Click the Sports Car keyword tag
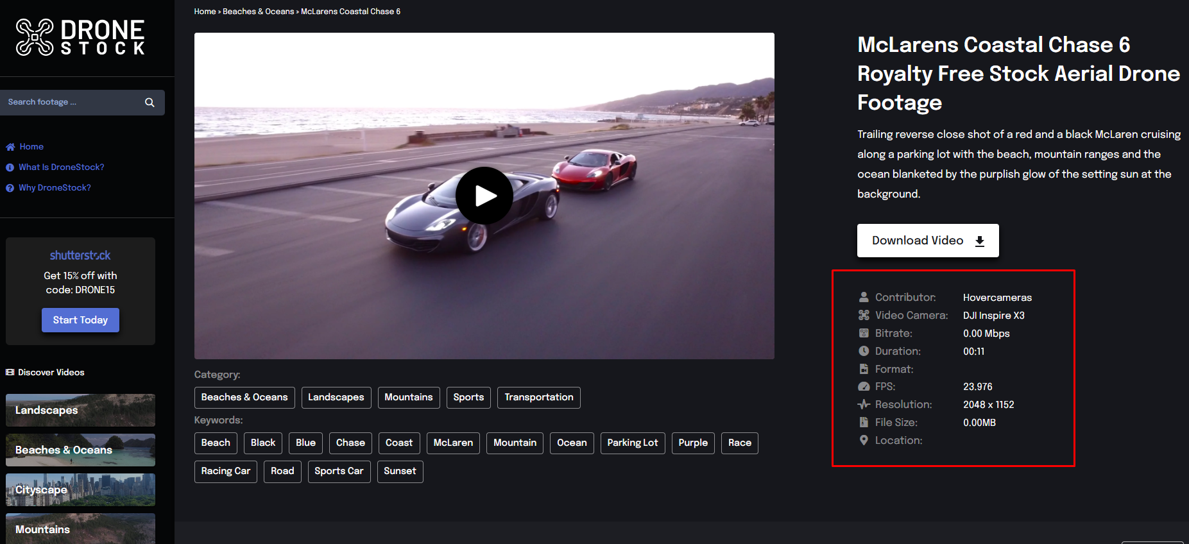This screenshot has height=544, width=1189. 339,472
